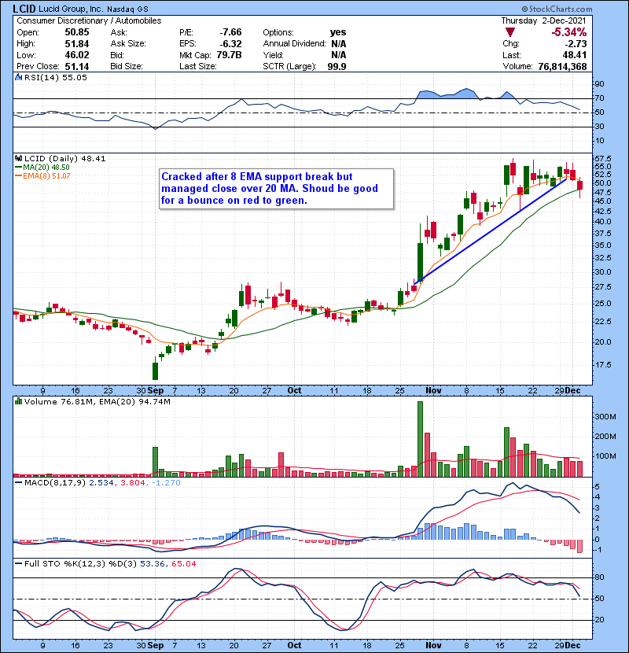Viewport: 629px width, 653px height.
Task: Click the Lucid Group, Inc. company name
Action: pyautogui.click(x=71, y=9)
